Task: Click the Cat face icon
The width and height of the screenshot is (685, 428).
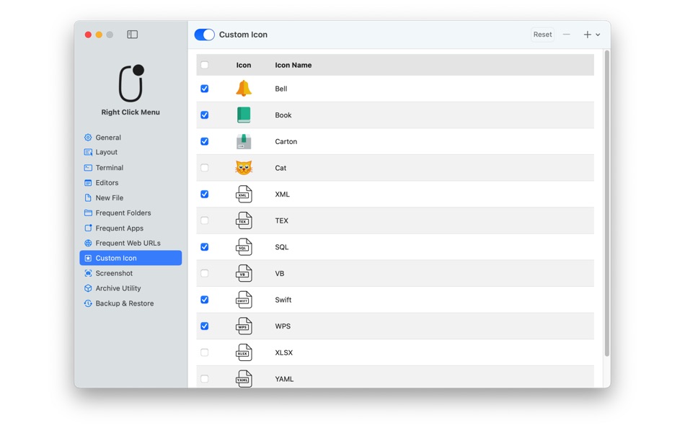Action: click(244, 168)
